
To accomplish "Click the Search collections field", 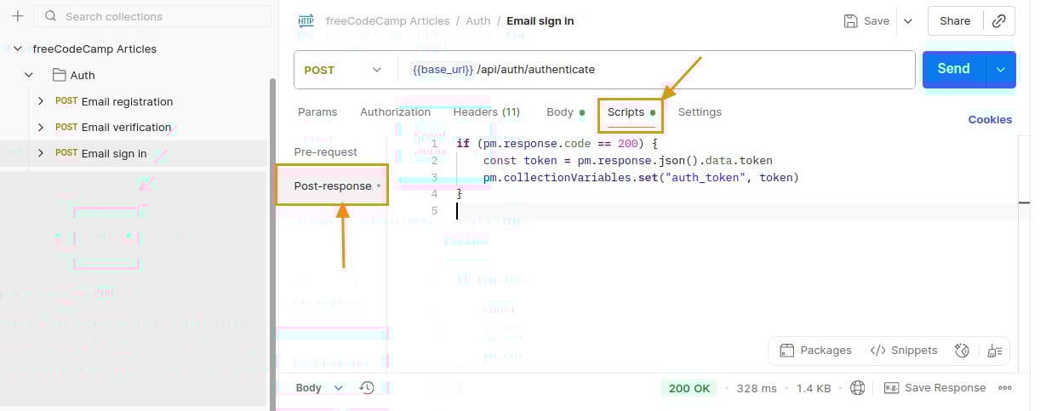I will click(153, 16).
